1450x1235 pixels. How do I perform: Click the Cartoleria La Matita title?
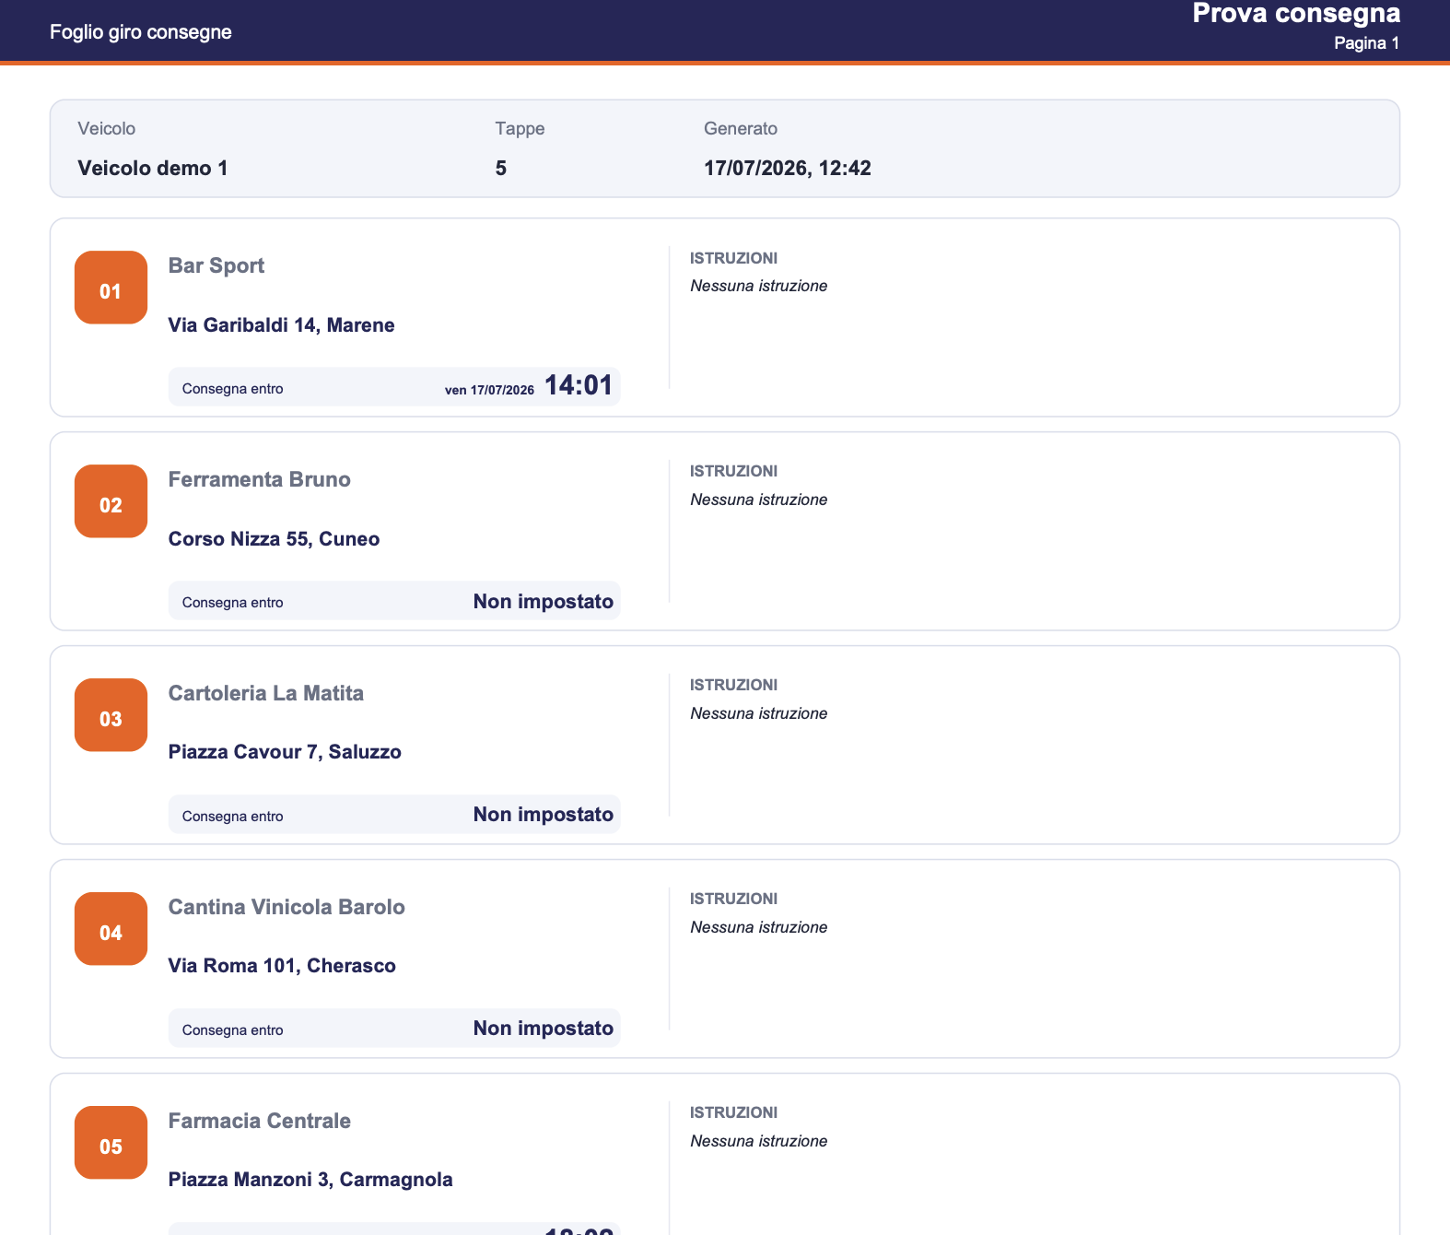tap(265, 693)
